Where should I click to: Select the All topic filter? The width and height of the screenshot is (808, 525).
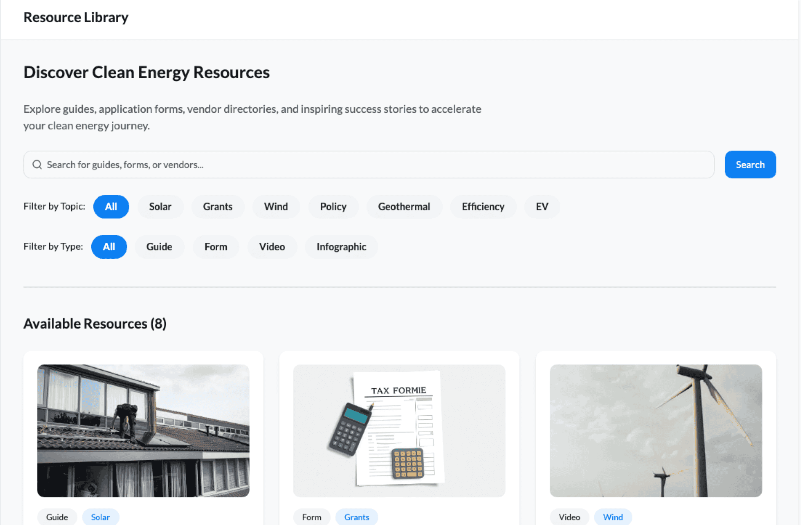coord(111,207)
